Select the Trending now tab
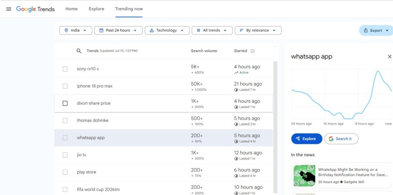This screenshot has width=393, height=195. 129,9
